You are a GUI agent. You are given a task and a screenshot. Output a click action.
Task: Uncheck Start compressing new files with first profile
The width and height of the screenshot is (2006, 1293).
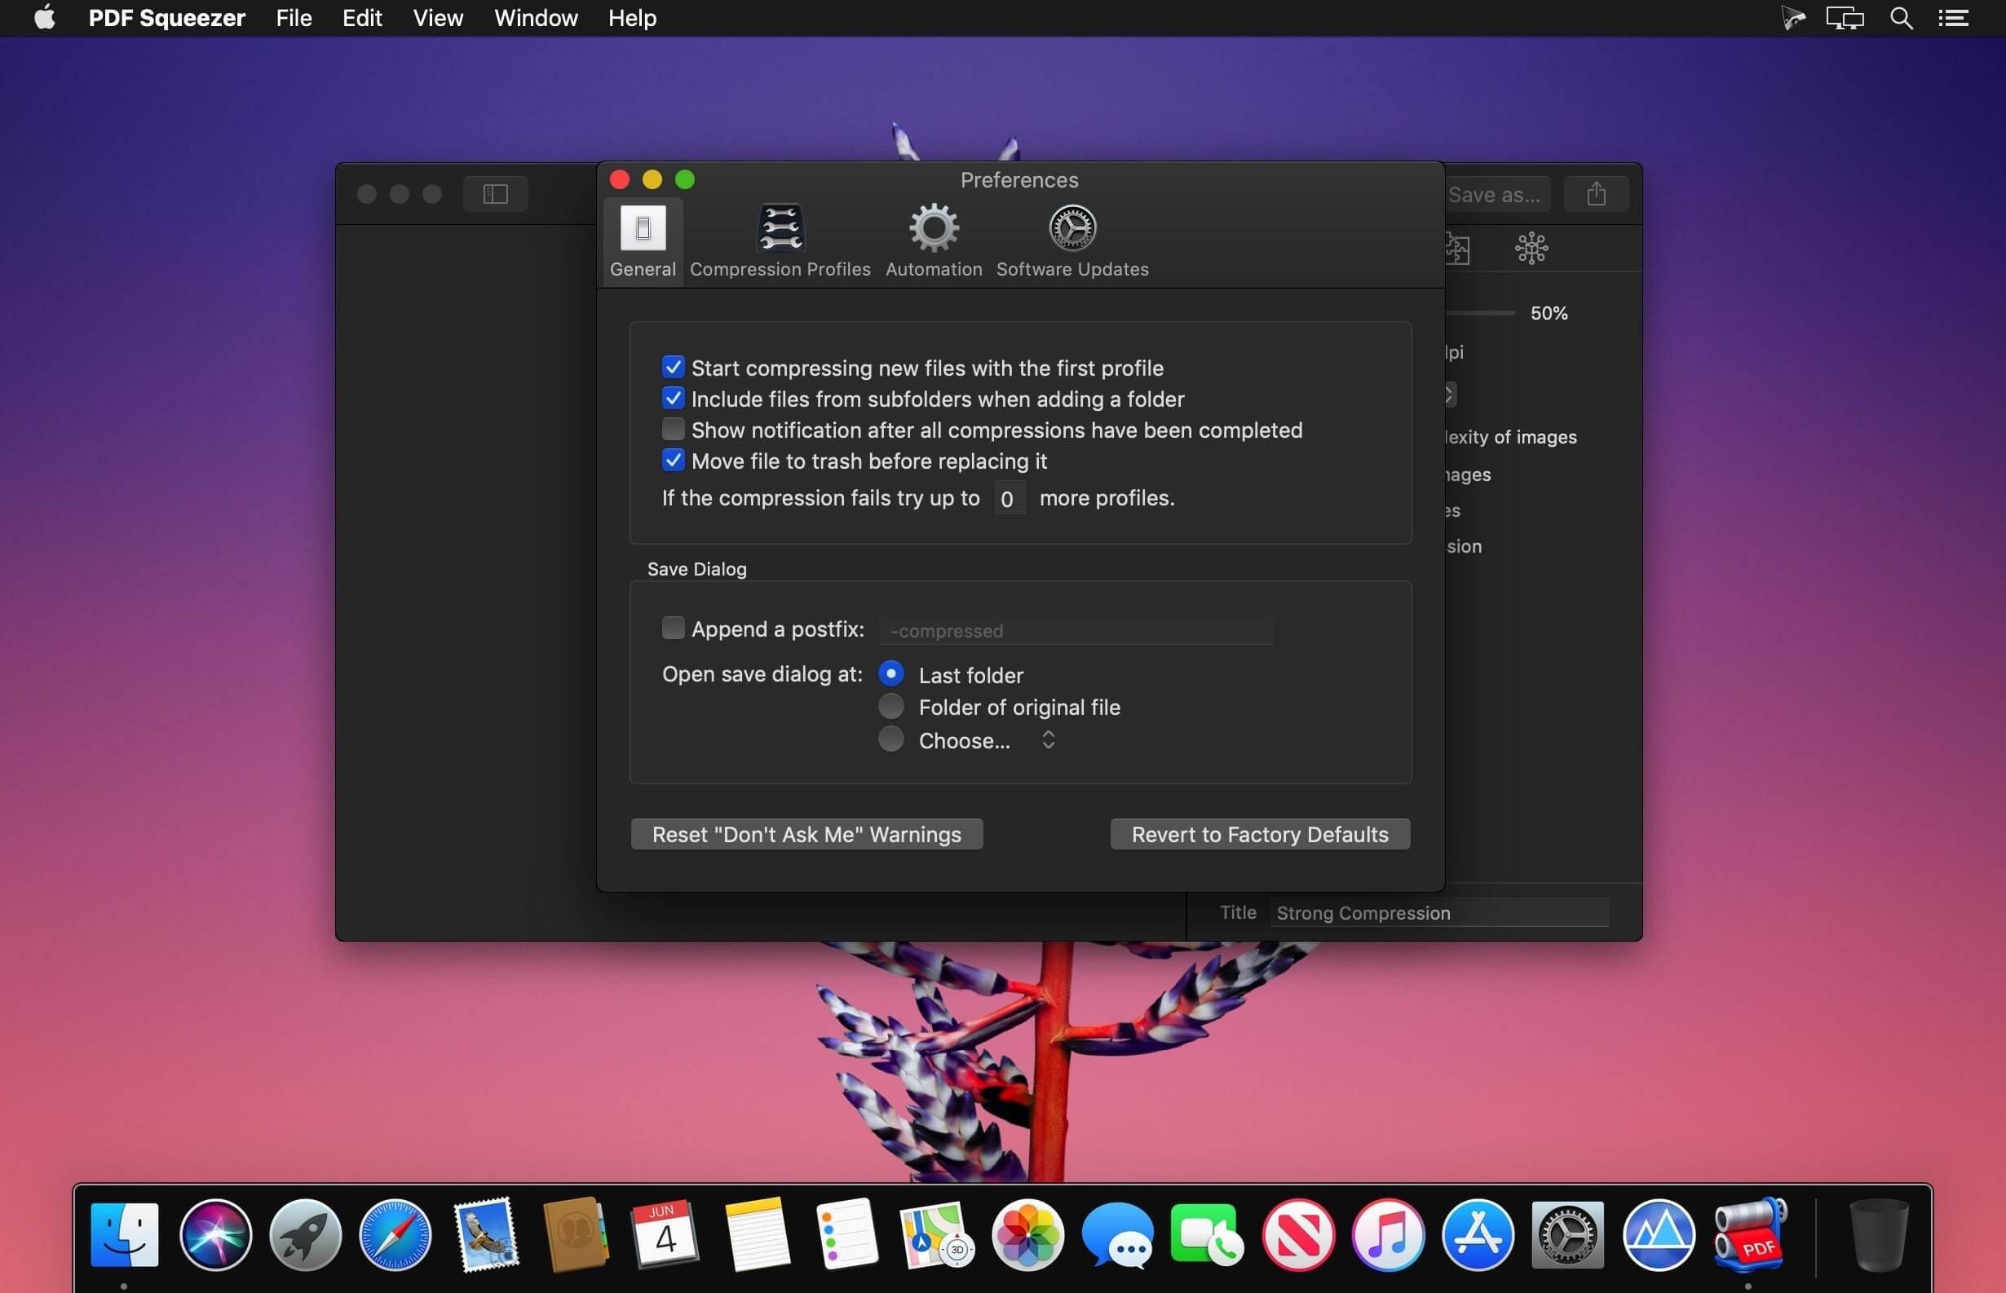tap(673, 367)
